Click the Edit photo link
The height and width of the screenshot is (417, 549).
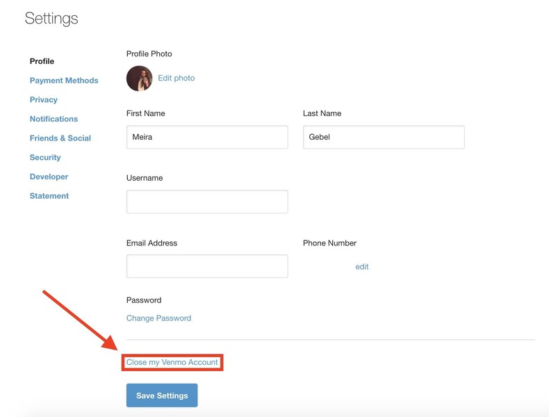176,78
